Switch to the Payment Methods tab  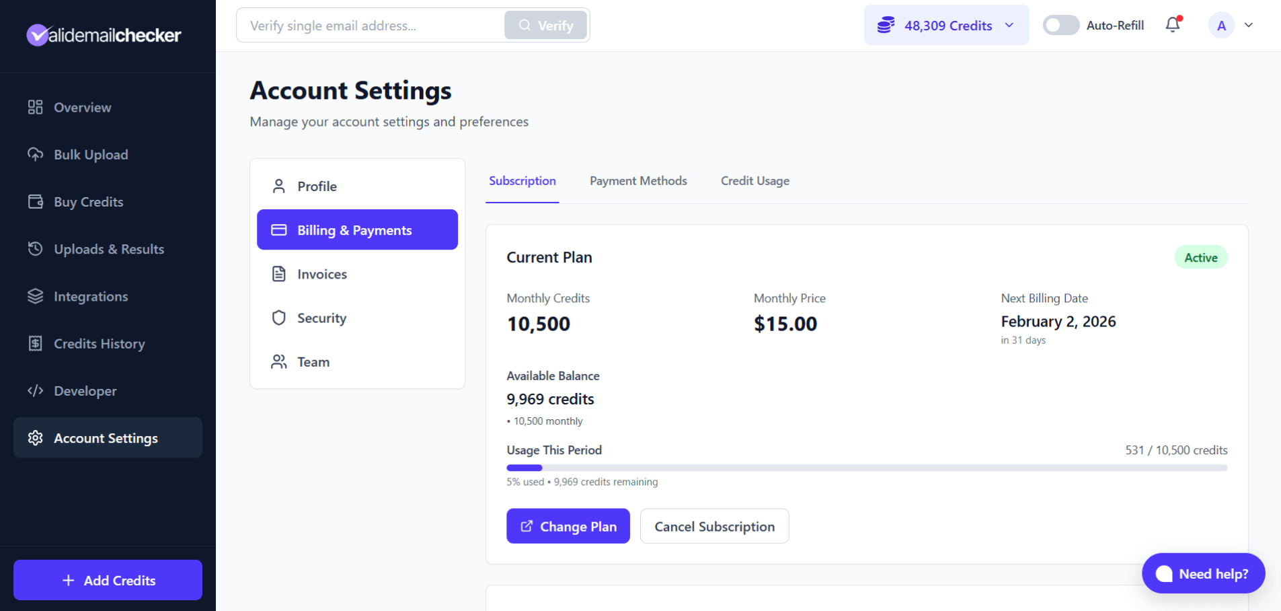[638, 180]
